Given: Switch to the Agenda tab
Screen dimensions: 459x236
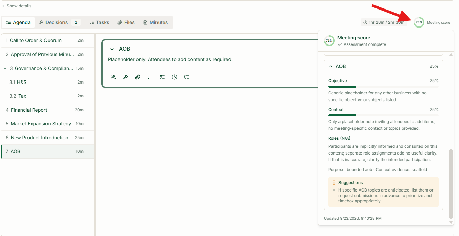Looking at the screenshot, I should (x=18, y=22).
